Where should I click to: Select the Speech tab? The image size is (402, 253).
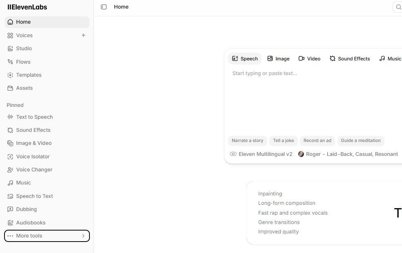click(x=245, y=59)
